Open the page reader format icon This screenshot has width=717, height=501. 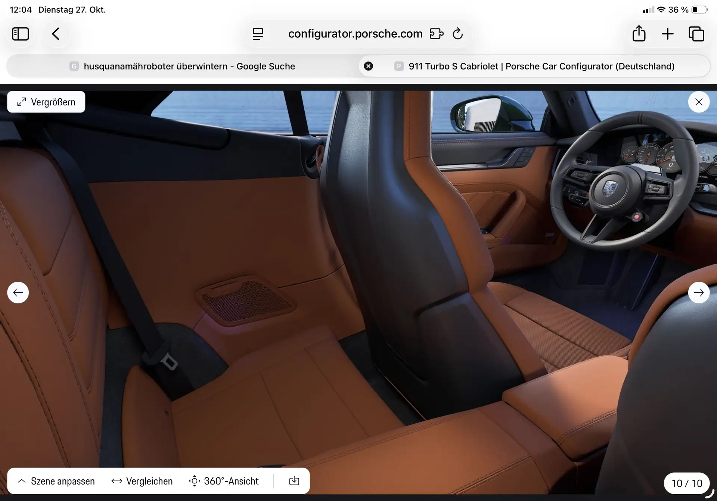coord(258,34)
